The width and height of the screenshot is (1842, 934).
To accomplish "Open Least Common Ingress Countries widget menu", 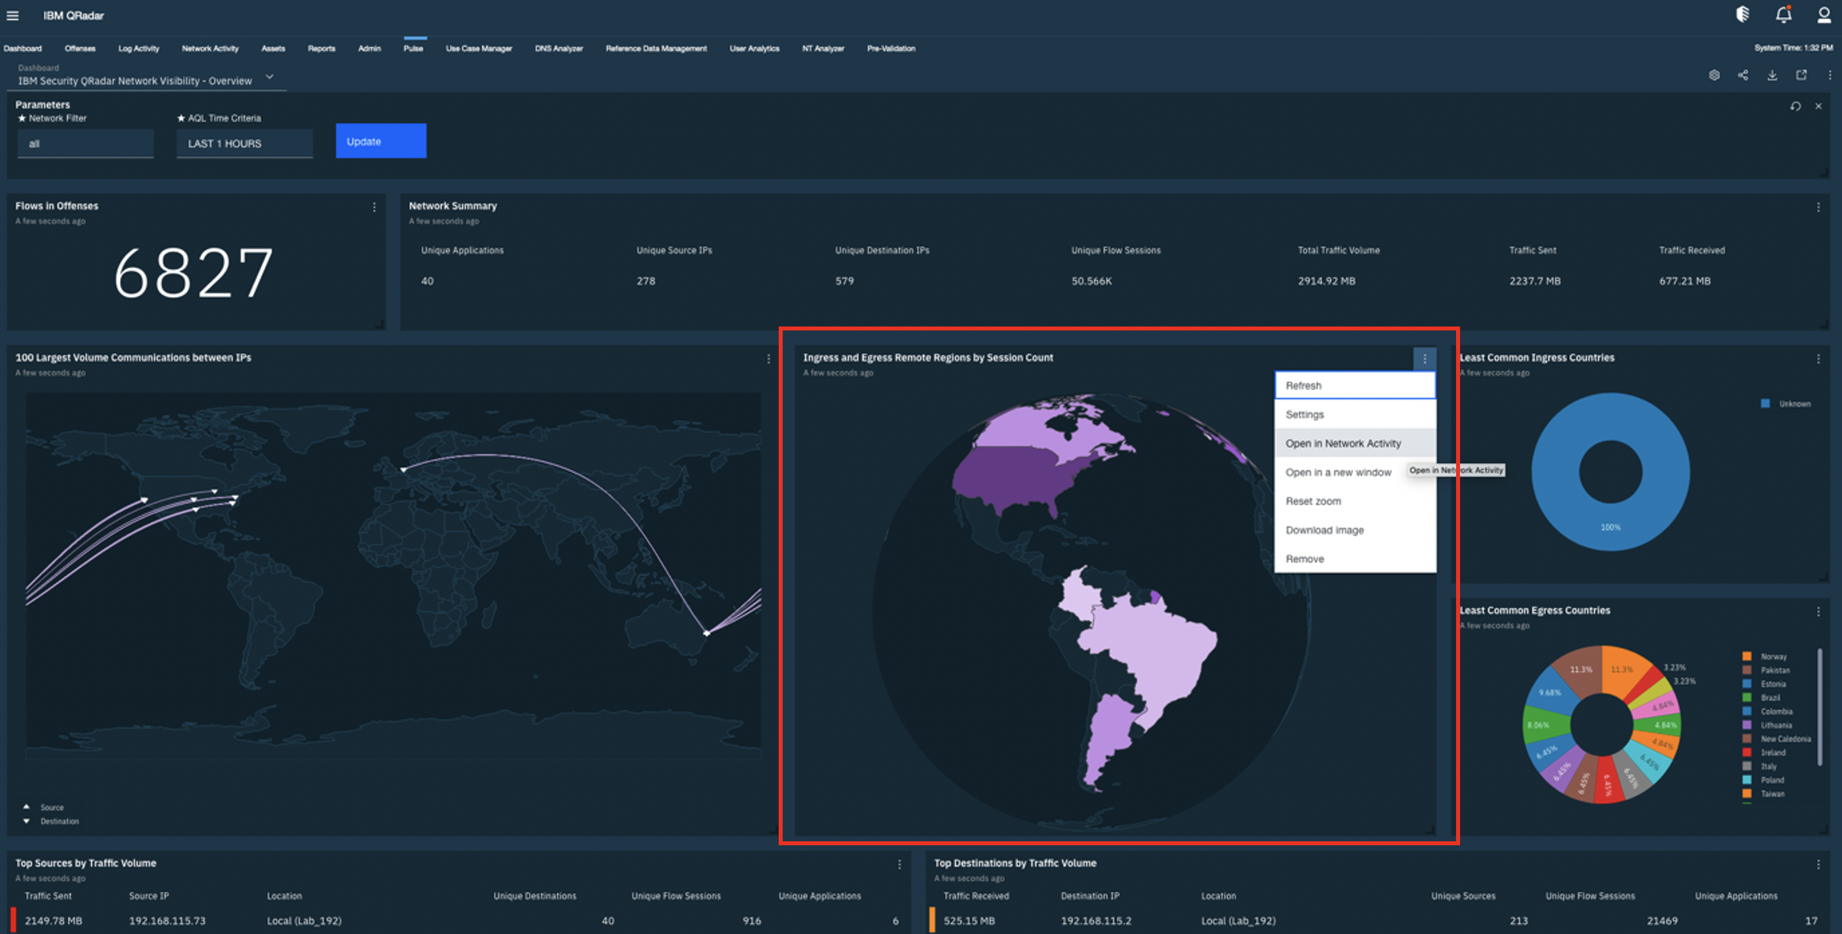I will coord(1819,359).
